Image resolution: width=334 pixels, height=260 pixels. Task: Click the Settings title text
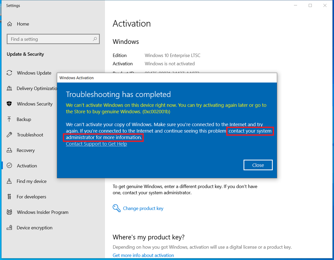tap(13, 6)
